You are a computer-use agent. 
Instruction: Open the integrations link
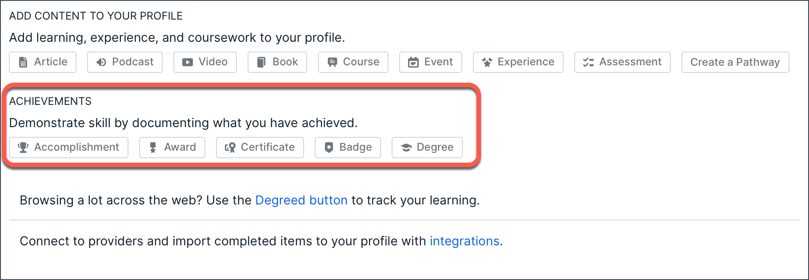[x=465, y=241]
